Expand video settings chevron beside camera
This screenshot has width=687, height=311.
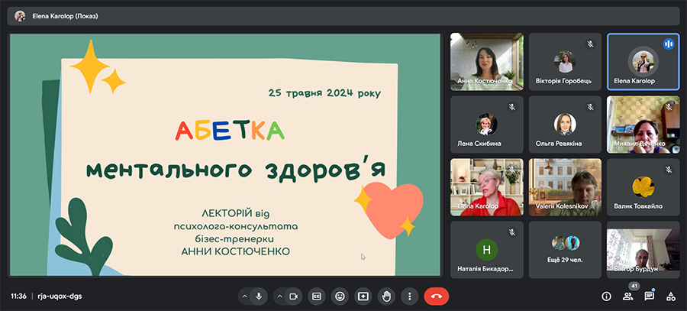pyautogui.click(x=278, y=296)
